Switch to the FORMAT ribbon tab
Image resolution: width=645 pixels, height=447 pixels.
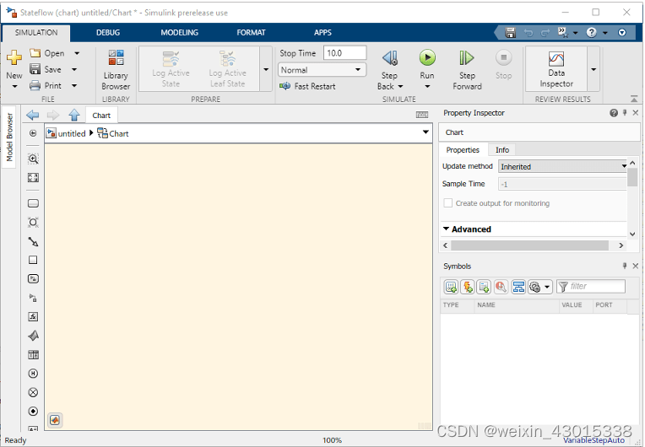pyautogui.click(x=251, y=32)
